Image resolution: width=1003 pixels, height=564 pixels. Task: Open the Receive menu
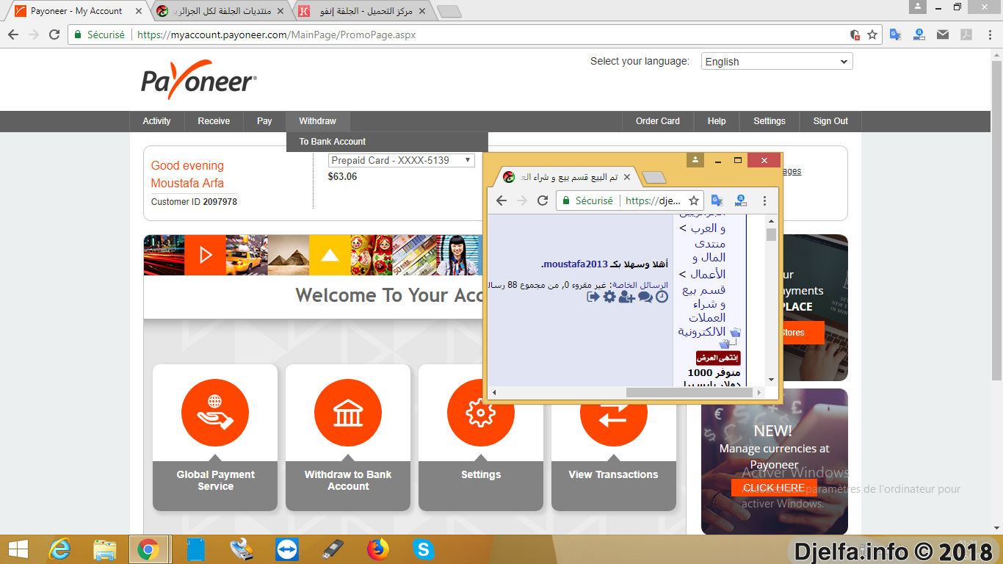pyautogui.click(x=214, y=121)
